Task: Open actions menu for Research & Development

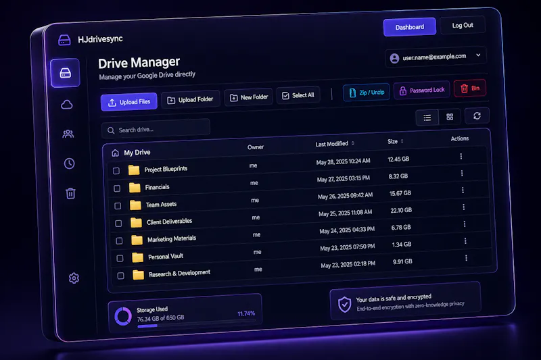Action: tap(466, 258)
